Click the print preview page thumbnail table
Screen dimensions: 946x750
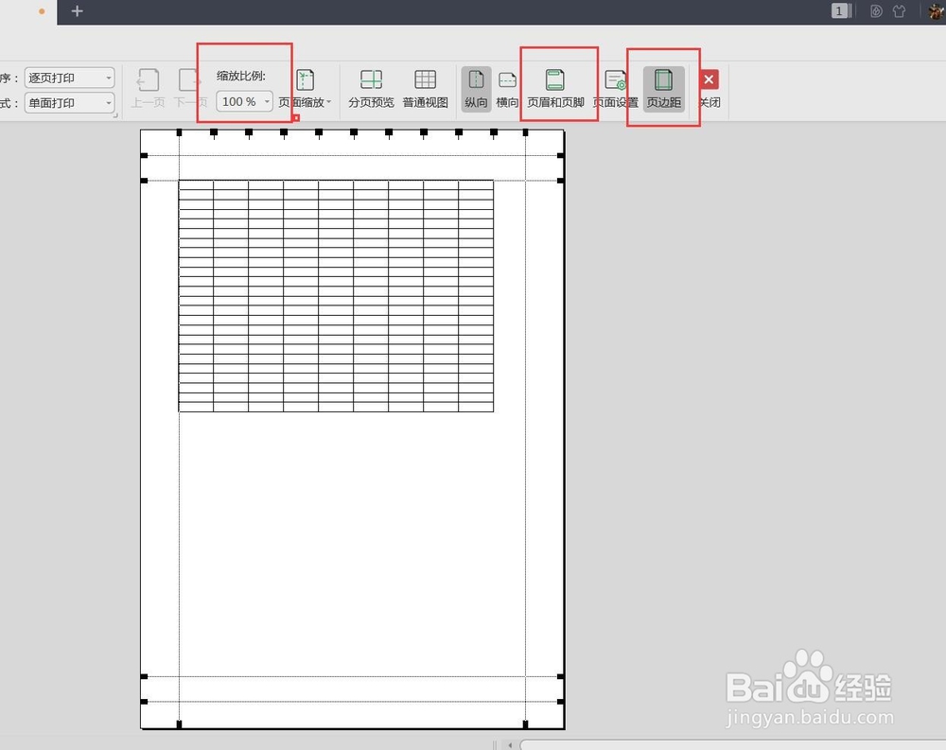(x=336, y=296)
